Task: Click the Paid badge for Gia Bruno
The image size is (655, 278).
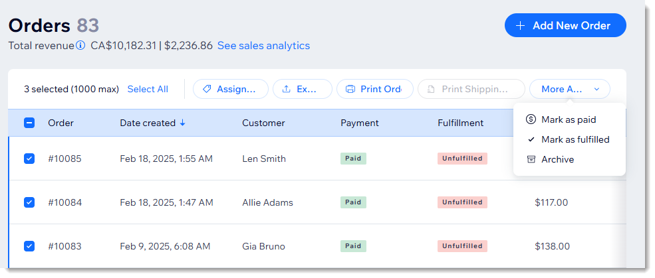Action: (x=353, y=246)
